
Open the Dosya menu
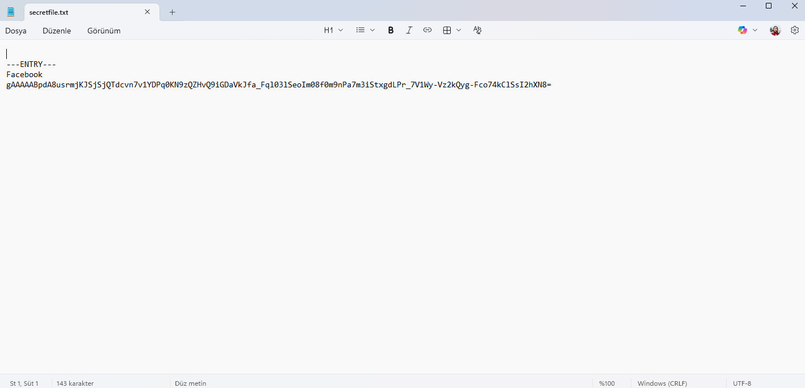pos(15,31)
